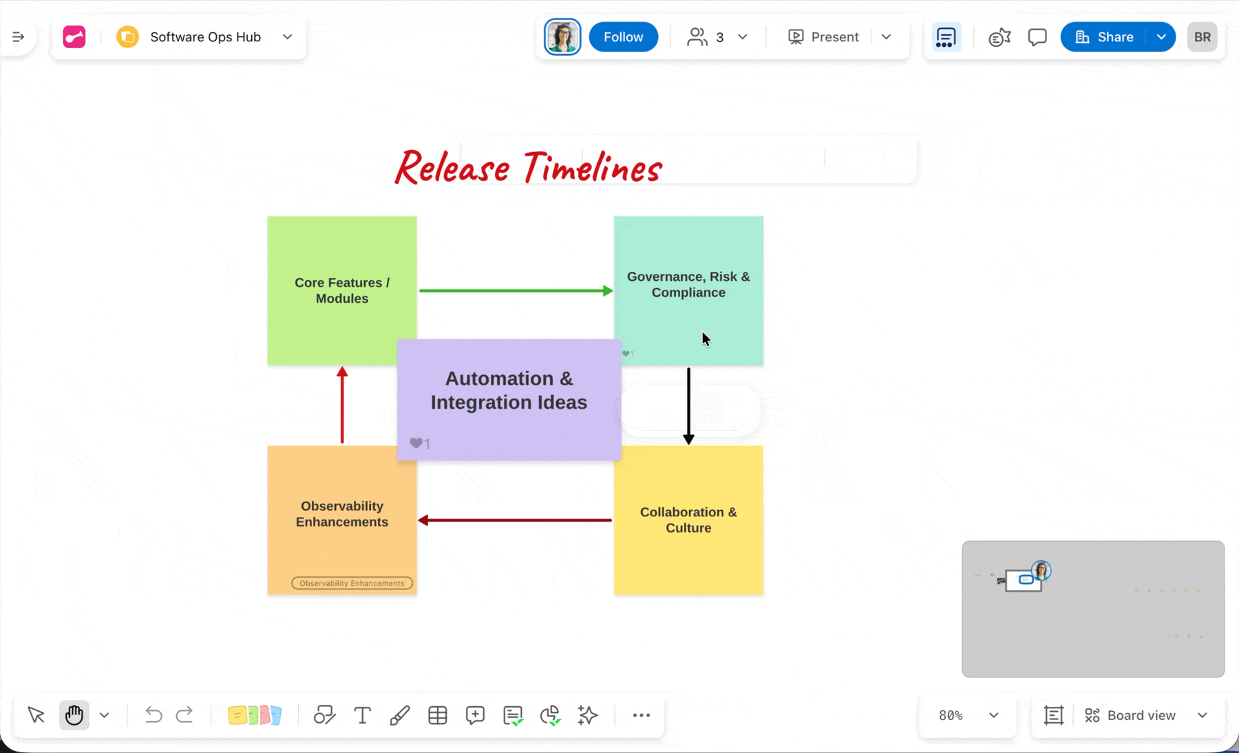Choose the pen drawing tool
This screenshot has height=753, width=1239.
pyautogui.click(x=400, y=715)
